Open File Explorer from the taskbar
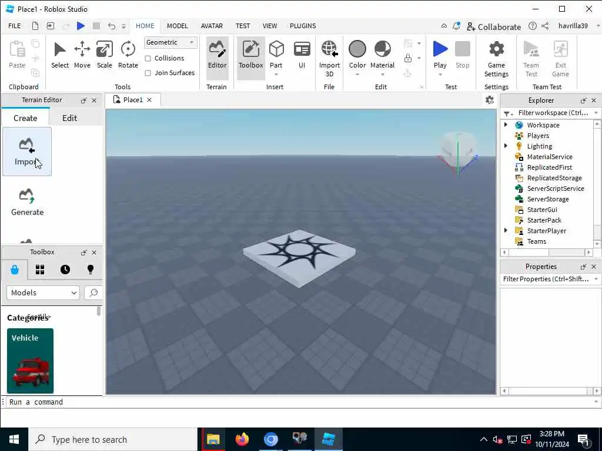The width and height of the screenshot is (602, 451). coord(213,439)
